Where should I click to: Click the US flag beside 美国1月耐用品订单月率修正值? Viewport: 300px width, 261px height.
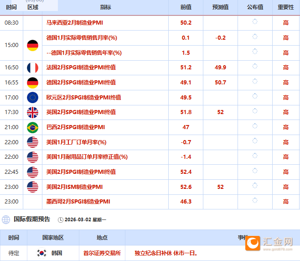(x=32, y=157)
